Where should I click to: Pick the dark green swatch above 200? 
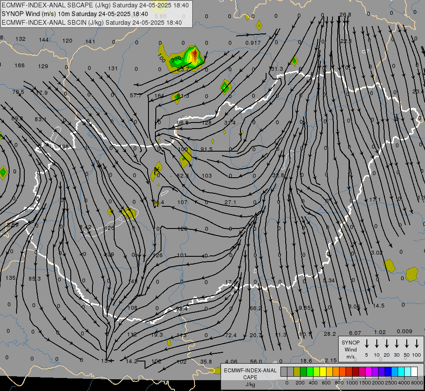pyautogui.click(x=303, y=372)
